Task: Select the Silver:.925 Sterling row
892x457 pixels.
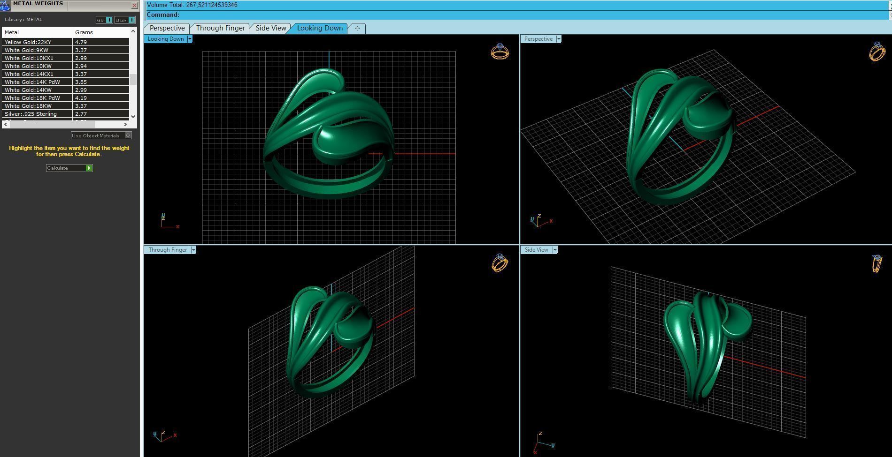Action: (66, 114)
